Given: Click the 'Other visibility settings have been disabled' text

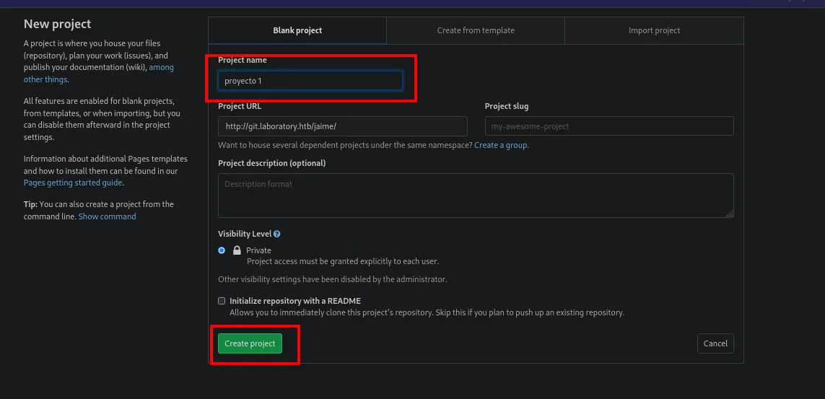Looking at the screenshot, I should [x=333, y=279].
